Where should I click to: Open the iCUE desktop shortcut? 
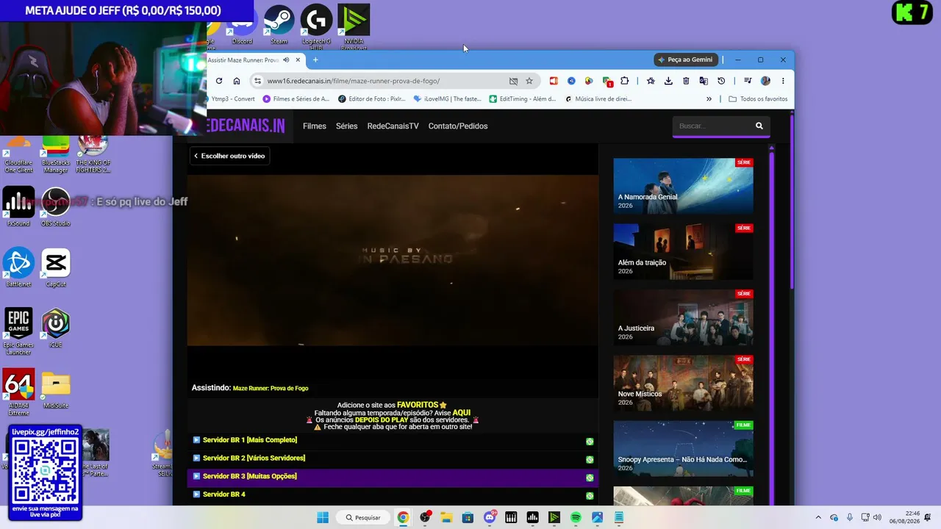coord(55,328)
